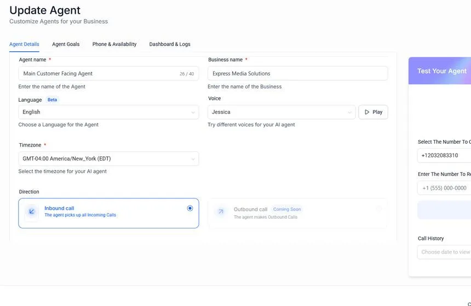The height and width of the screenshot is (306, 471).
Task: Click the Outbound call arrow icon
Action: point(221,211)
